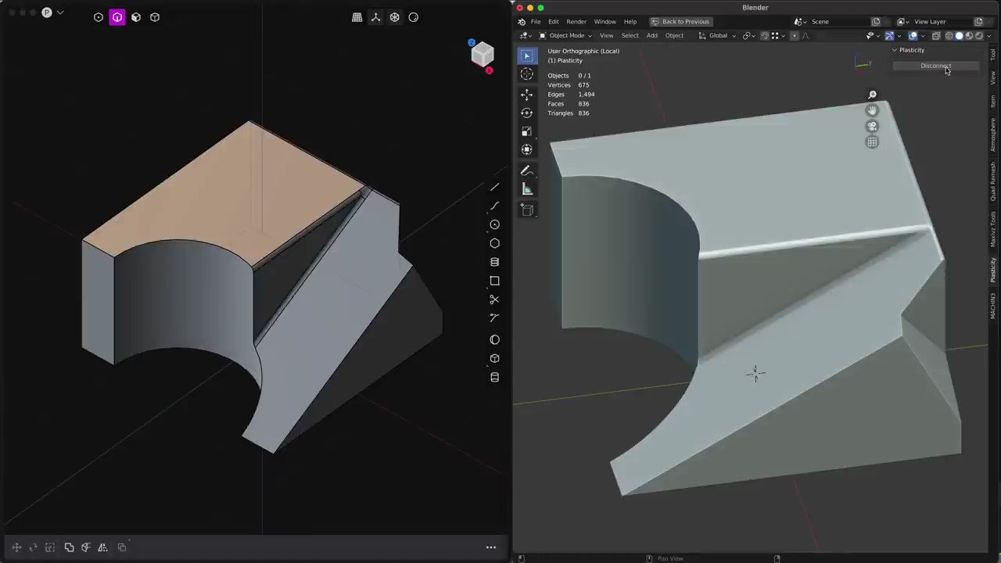Open the Object Mode dropdown

point(566,36)
